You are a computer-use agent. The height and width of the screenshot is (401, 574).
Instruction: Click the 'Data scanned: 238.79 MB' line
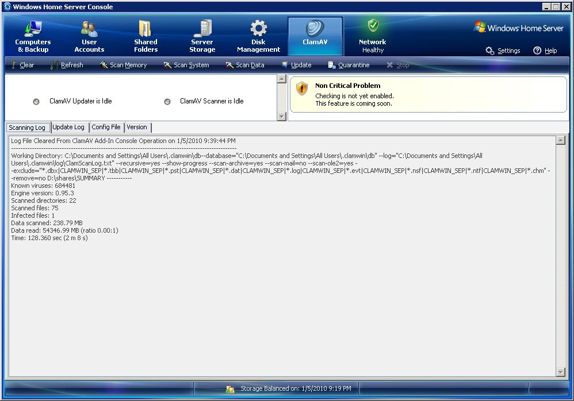(47, 223)
